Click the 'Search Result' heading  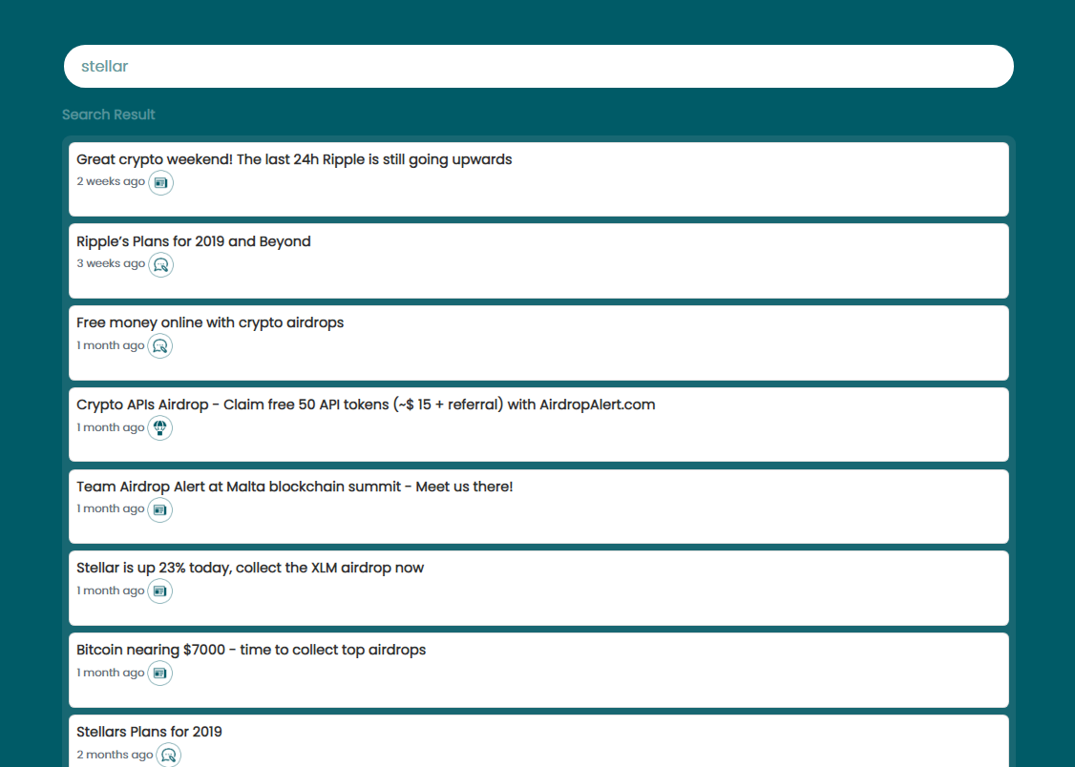108,114
